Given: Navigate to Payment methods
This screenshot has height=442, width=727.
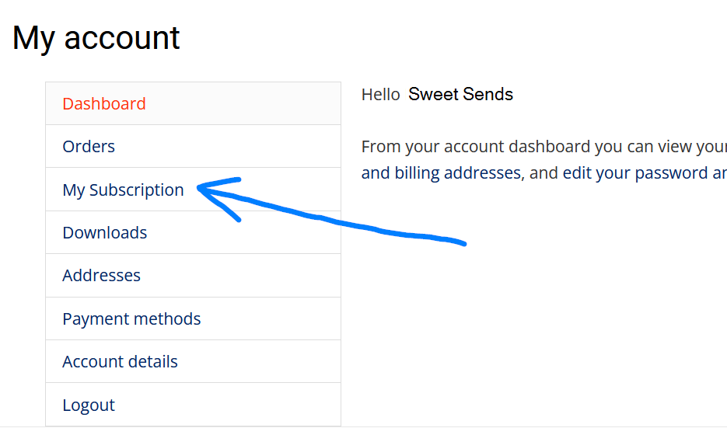Looking at the screenshot, I should [131, 319].
